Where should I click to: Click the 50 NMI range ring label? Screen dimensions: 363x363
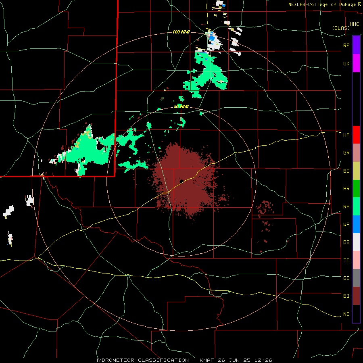[x=181, y=106]
